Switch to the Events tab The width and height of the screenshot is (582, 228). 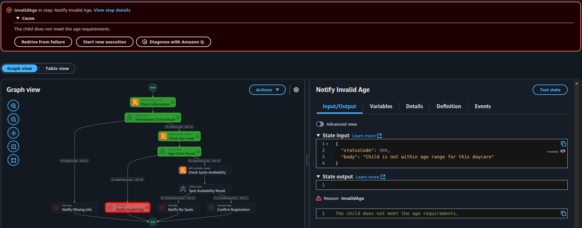[483, 106]
